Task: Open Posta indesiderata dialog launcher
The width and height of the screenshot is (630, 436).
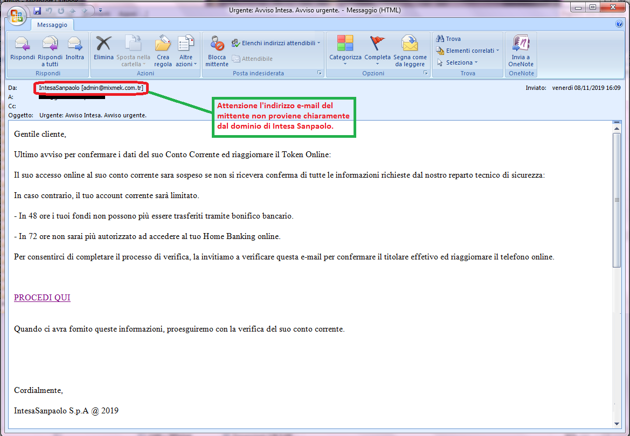Action: click(x=319, y=73)
